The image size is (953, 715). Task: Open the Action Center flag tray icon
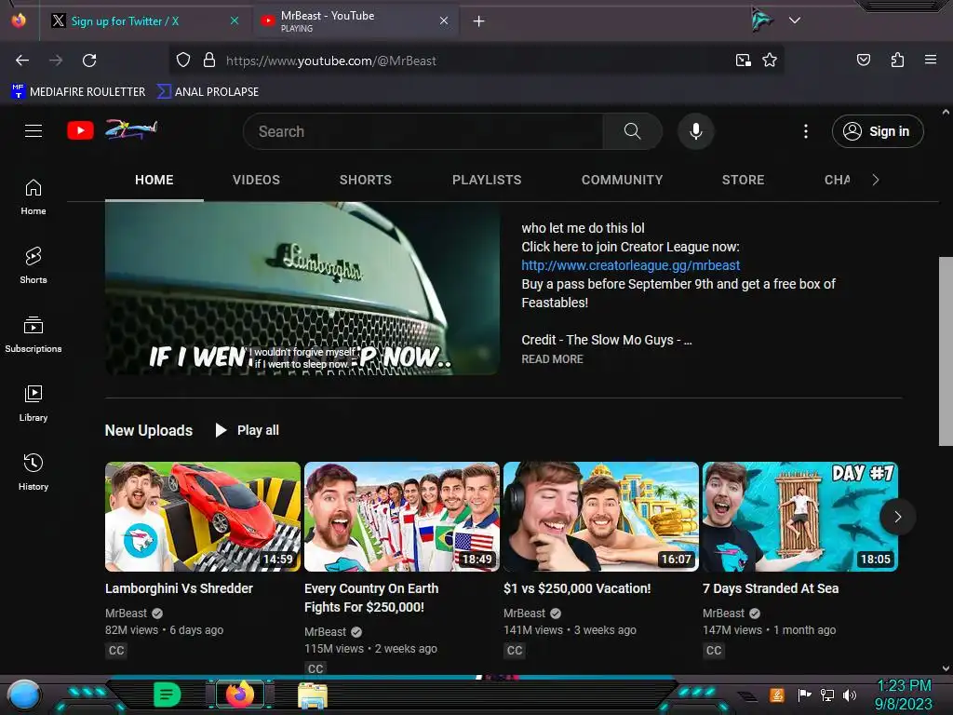click(804, 695)
